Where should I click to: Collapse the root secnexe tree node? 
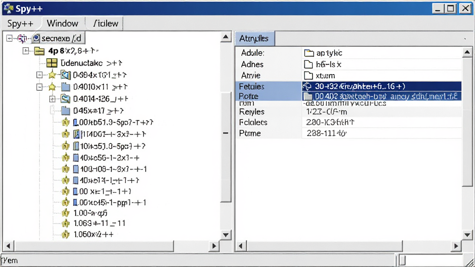coord(9,38)
